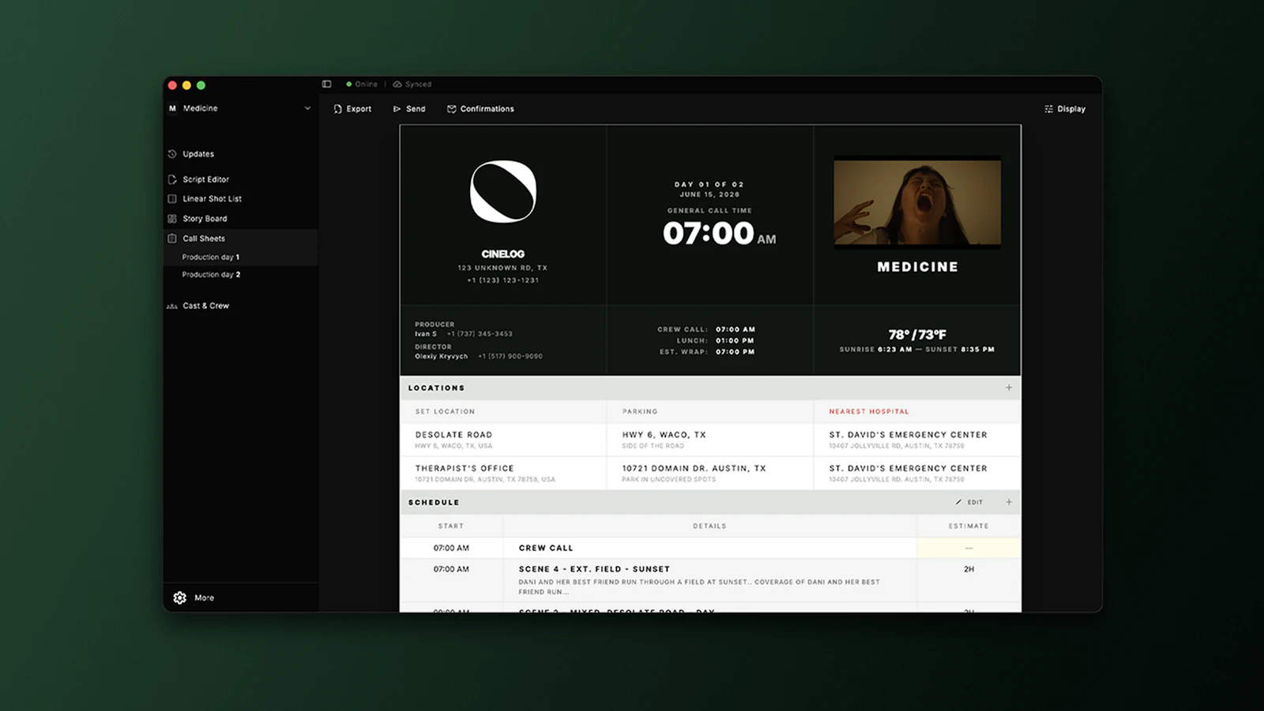Click the Export button
The height and width of the screenshot is (711, 1264).
(352, 109)
